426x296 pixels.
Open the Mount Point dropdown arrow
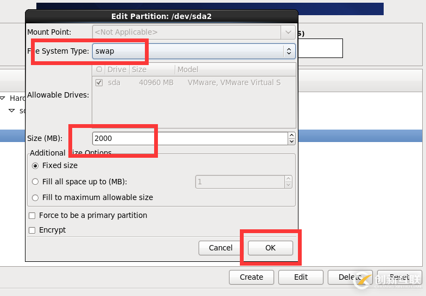point(288,33)
